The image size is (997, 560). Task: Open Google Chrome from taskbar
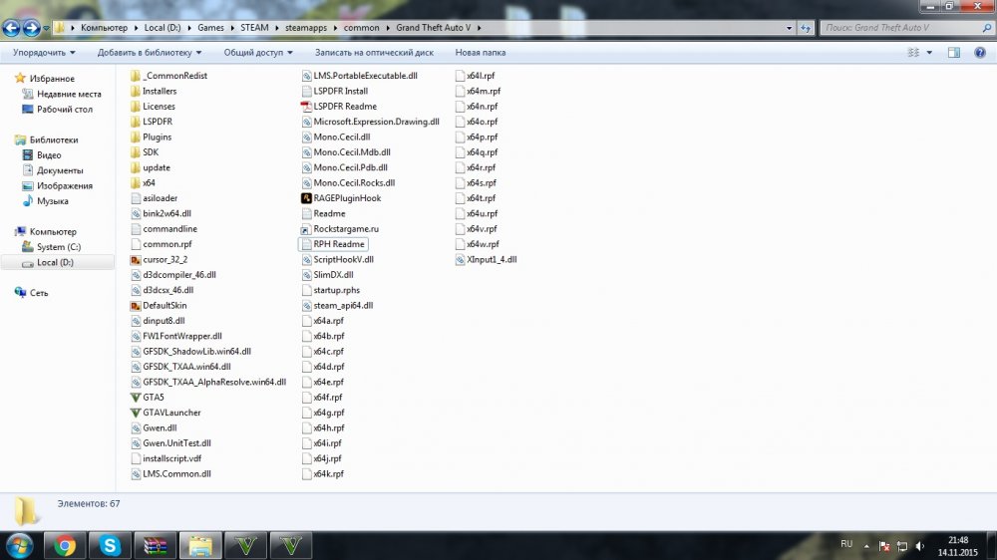64,545
